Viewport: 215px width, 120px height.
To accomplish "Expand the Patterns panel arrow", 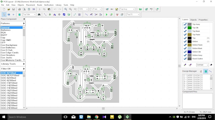I will [x=24, y=24].
